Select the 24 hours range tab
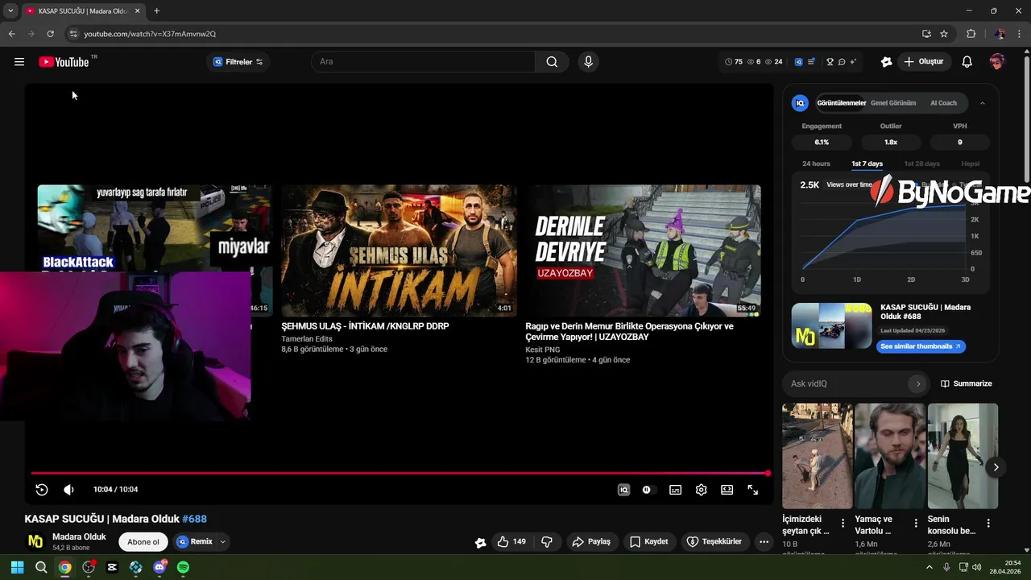Image resolution: width=1031 pixels, height=580 pixels. pyautogui.click(x=816, y=164)
